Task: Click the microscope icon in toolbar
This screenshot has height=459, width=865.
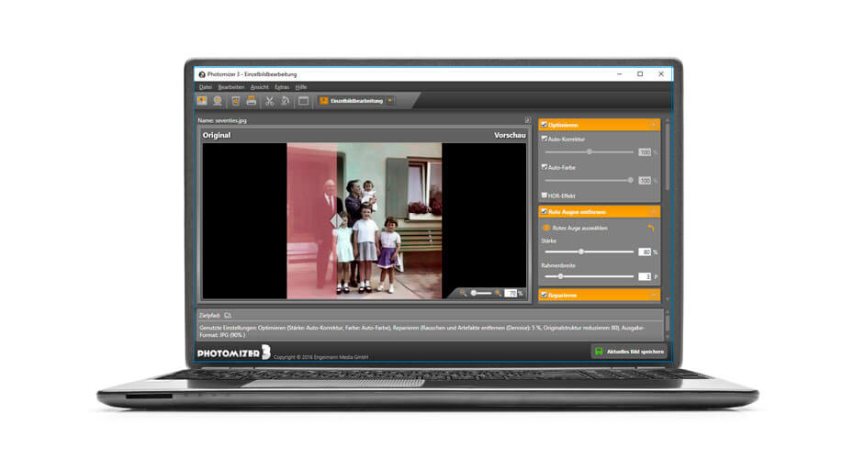Action: [286, 100]
